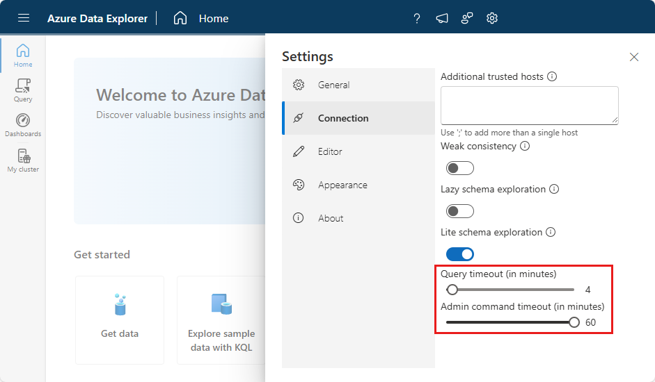Image resolution: width=655 pixels, height=382 pixels.
Task: Open the feedback megaphone icon
Action: click(x=442, y=19)
